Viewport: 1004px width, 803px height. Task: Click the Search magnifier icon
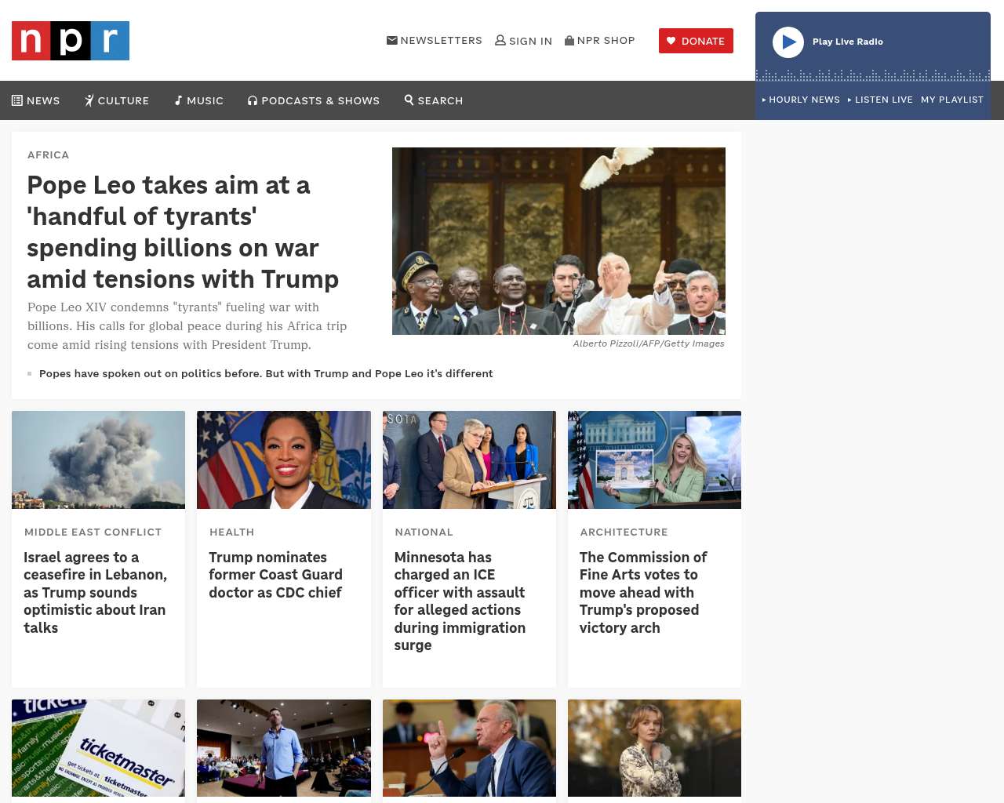(409, 100)
